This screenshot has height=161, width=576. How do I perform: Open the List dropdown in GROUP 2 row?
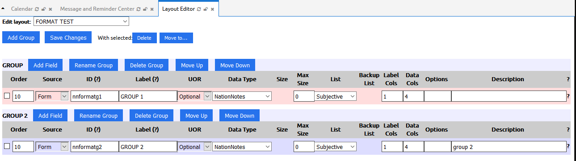(x=336, y=147)
